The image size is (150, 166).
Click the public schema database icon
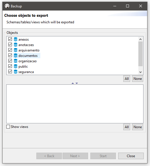coord(16,66)
